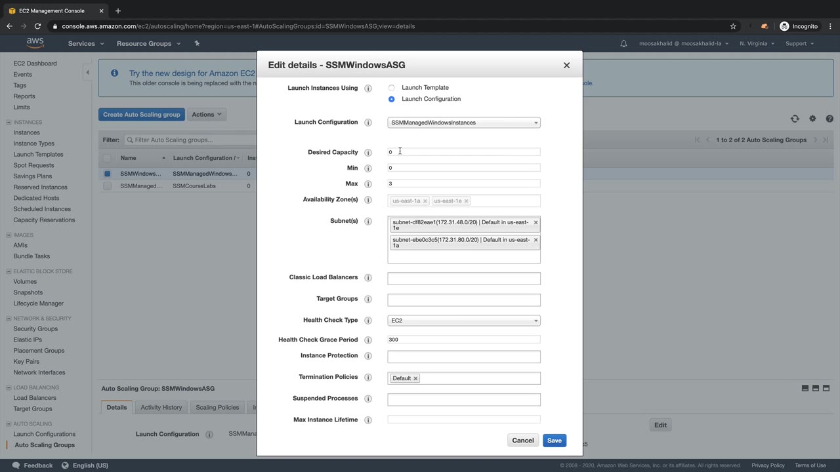Save the Auto Scaling group edits
Image resolution: width=840 pixels, height=472 pixels.
[555, 441]
